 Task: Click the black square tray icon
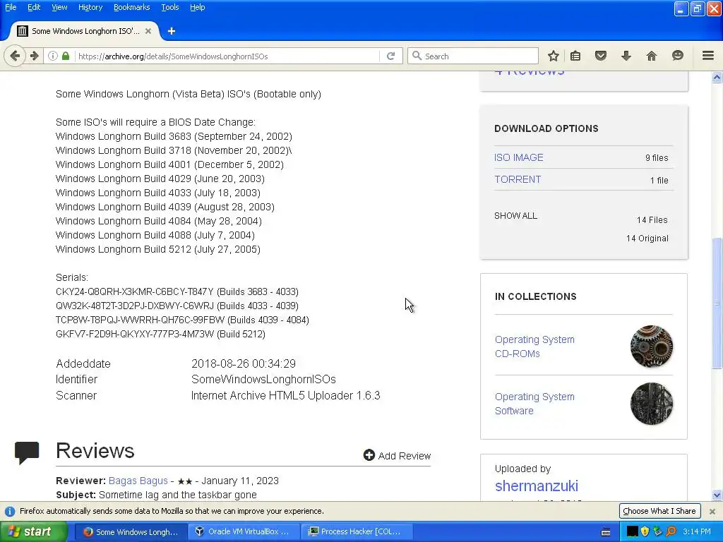pos(632,531)
